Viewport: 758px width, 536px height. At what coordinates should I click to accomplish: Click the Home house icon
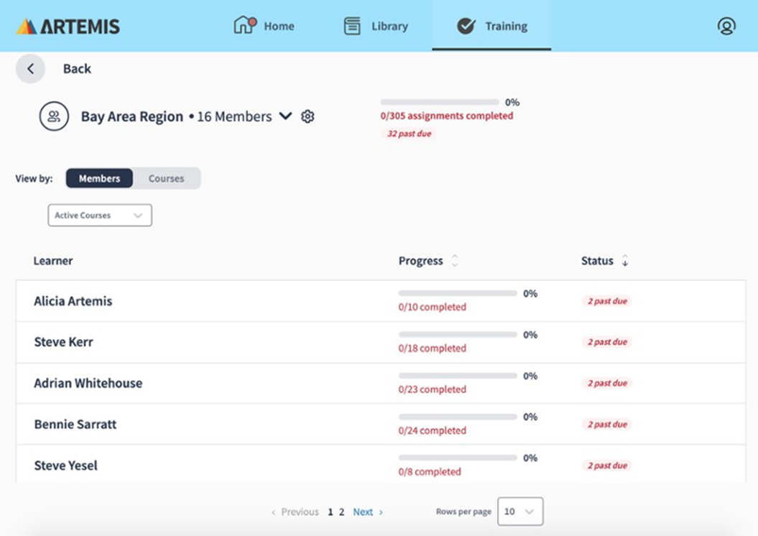245,26
